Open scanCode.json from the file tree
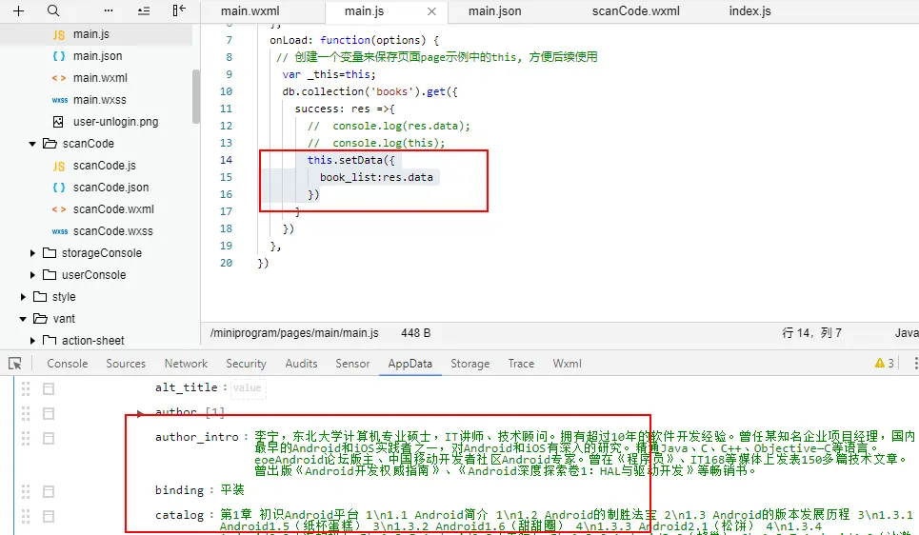Image resolution: width=919 pixels, height=535 pixels. click(x=110, y=188)
